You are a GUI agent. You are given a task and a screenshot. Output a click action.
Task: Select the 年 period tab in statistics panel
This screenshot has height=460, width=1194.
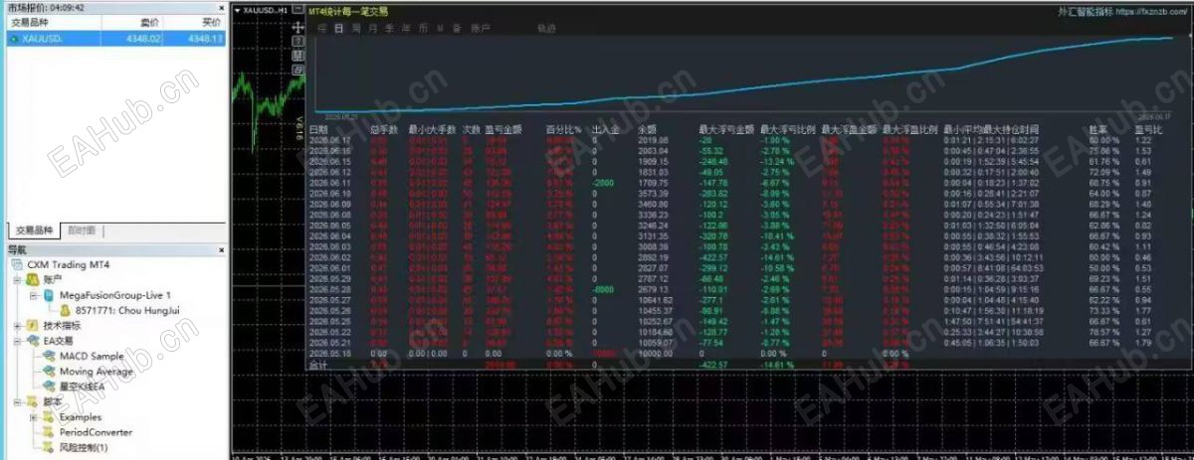[x=407, y=29]
